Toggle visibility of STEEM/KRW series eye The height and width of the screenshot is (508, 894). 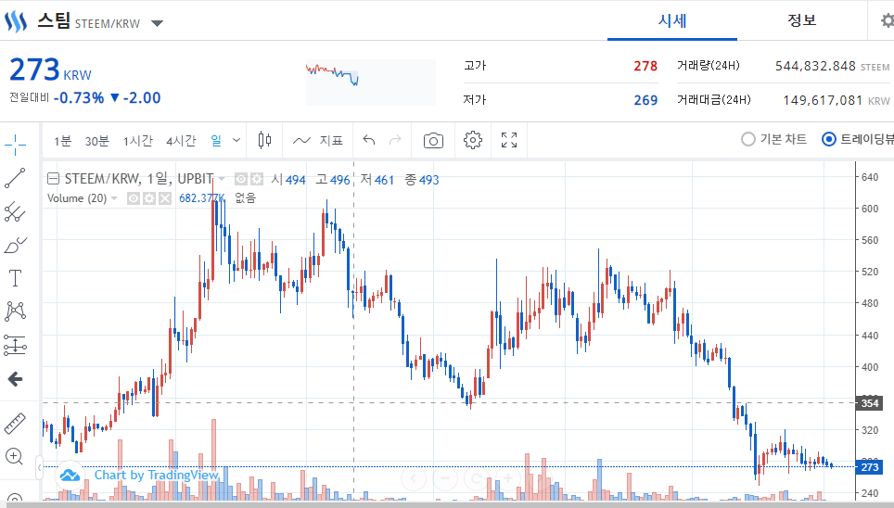click(241, 180)
